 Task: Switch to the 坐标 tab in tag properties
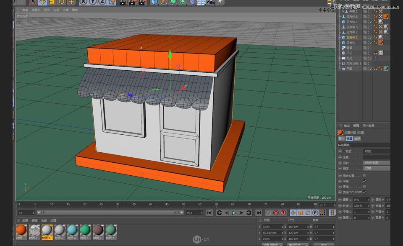point(358,139)
